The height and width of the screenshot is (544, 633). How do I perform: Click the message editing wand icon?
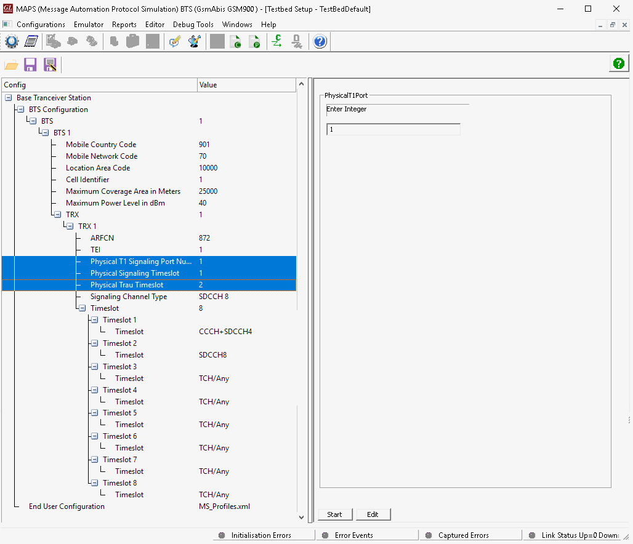click(x=194, y=41)
